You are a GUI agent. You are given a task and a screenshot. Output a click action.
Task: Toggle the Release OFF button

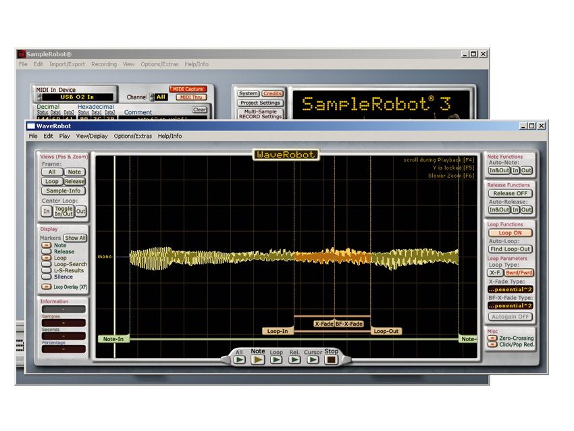[511, 193]
